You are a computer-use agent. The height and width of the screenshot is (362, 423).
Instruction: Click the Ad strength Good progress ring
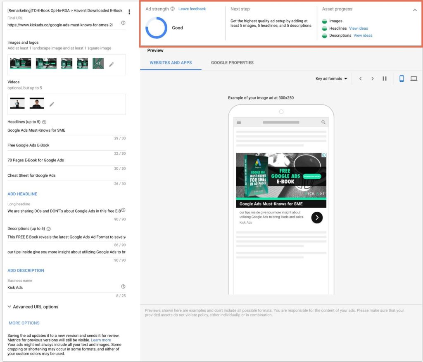pyautogui.click(x=156, y=28)
